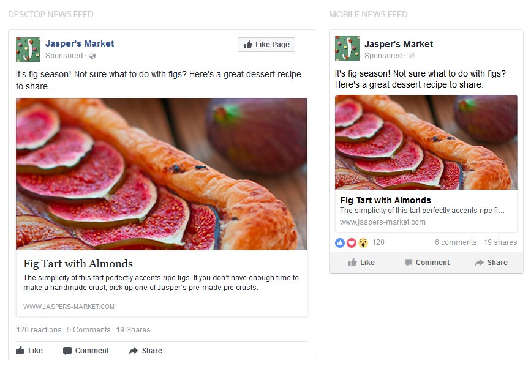Open the mobile fig tart image

point(426,142)
